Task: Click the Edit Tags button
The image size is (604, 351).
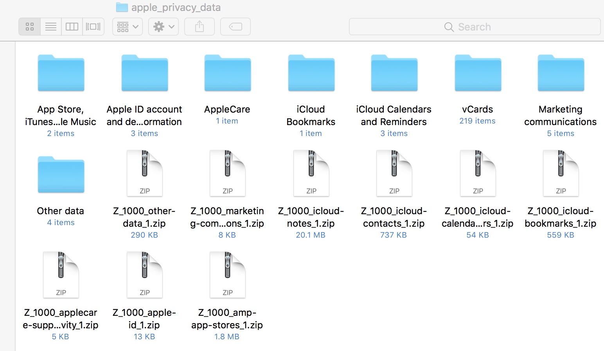Action: (x=235, y=27)
